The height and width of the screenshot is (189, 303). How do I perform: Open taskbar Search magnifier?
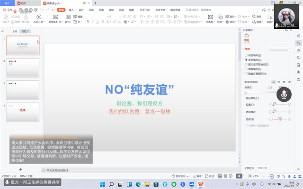pyautogui.click(x=111, y=184)
